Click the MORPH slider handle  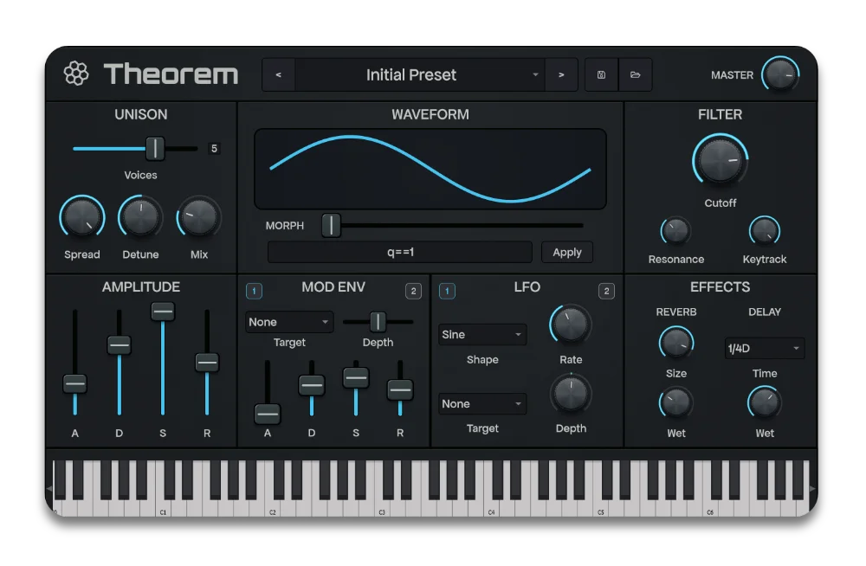tap(331, 226)
